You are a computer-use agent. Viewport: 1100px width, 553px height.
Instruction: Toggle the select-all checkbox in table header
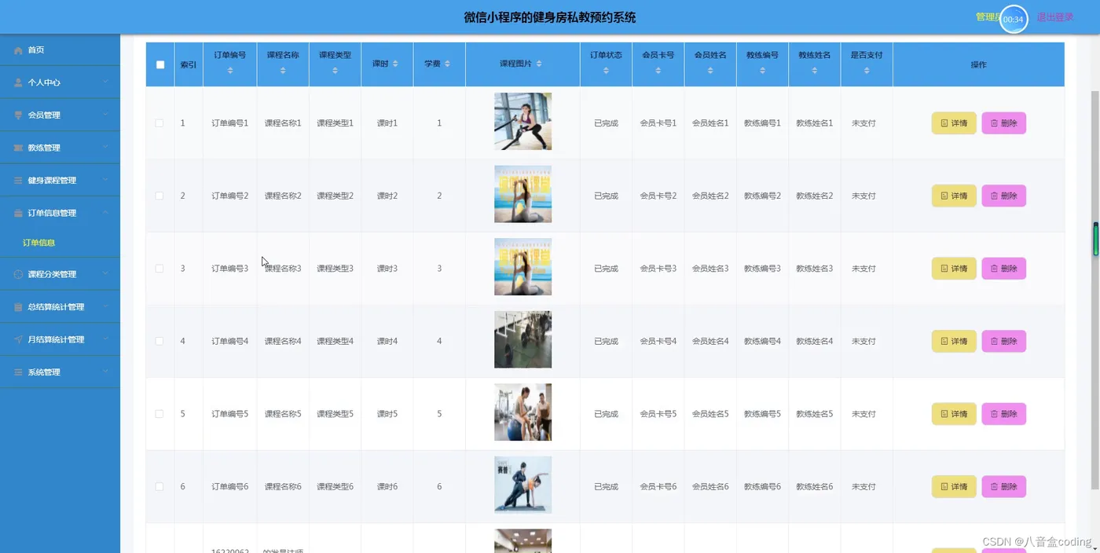pos(160,64)
